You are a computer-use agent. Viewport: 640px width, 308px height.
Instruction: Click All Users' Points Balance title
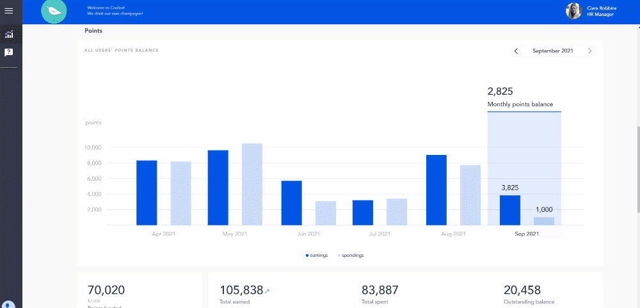click(x=122, y=50)
